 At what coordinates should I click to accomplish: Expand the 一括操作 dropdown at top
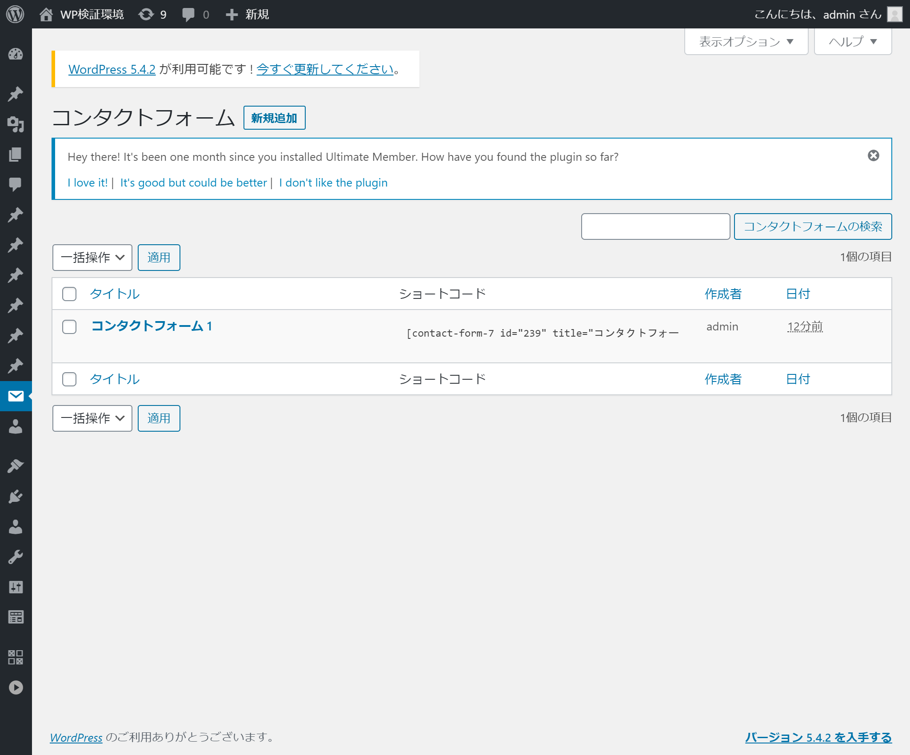click(91, 257)
